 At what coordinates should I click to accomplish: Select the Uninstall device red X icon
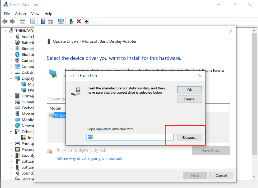(x=79, y=21)
